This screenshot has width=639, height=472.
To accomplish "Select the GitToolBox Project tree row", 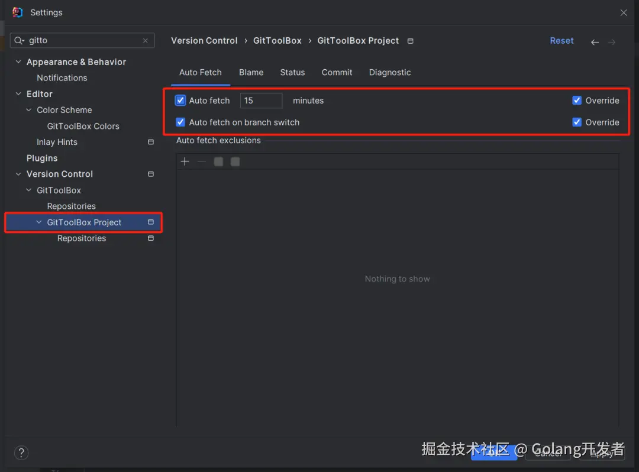I will pyautogui.click(x=83, y=222).
